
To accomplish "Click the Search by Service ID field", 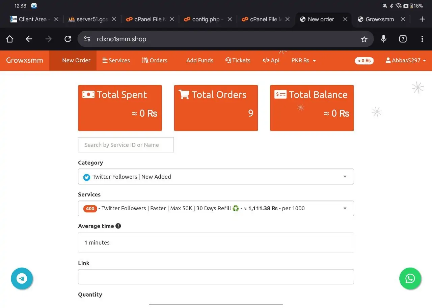I will [126, 145].
